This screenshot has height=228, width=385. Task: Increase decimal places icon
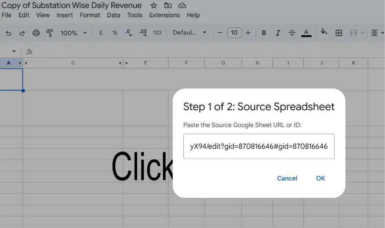pos(143,32)
